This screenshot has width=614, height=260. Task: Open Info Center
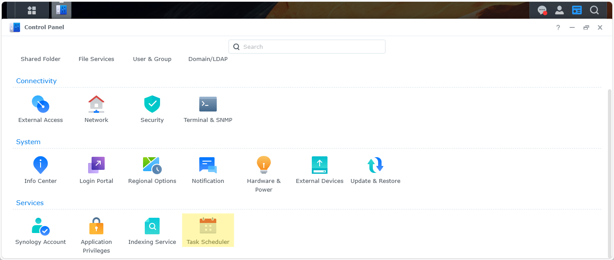(x=41, y=165)
